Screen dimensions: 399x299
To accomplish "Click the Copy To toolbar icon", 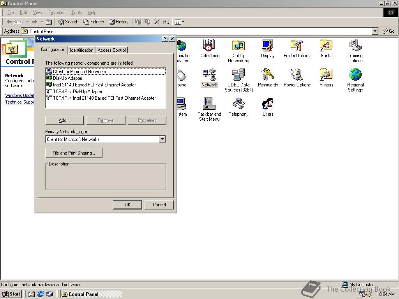I will tap(148, 22).
